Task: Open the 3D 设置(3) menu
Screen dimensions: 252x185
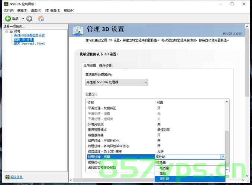Action: (x=52, y=10)
